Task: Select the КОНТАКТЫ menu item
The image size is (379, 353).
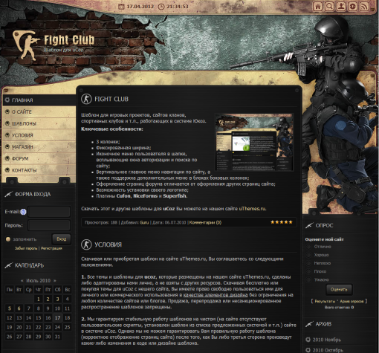Action: point(39,170)
